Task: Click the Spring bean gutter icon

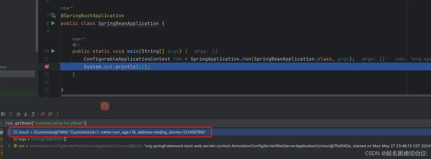Action: [53, 15]
